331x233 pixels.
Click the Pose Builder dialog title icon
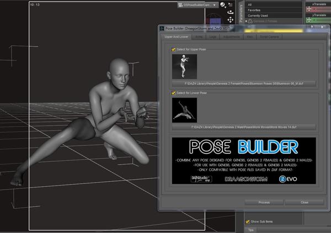(x=162, y=28)
